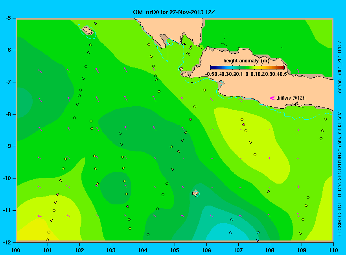Click the x-axis label 102
Image resolution: width=346 pixels, height=255 pixels.
click(79, 250)
